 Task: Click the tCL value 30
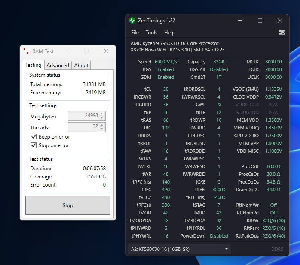pos(166,89)
